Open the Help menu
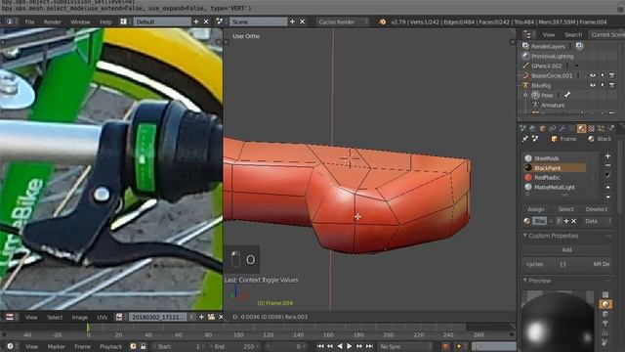The image size is (625, 352). (x=105, y=22)
